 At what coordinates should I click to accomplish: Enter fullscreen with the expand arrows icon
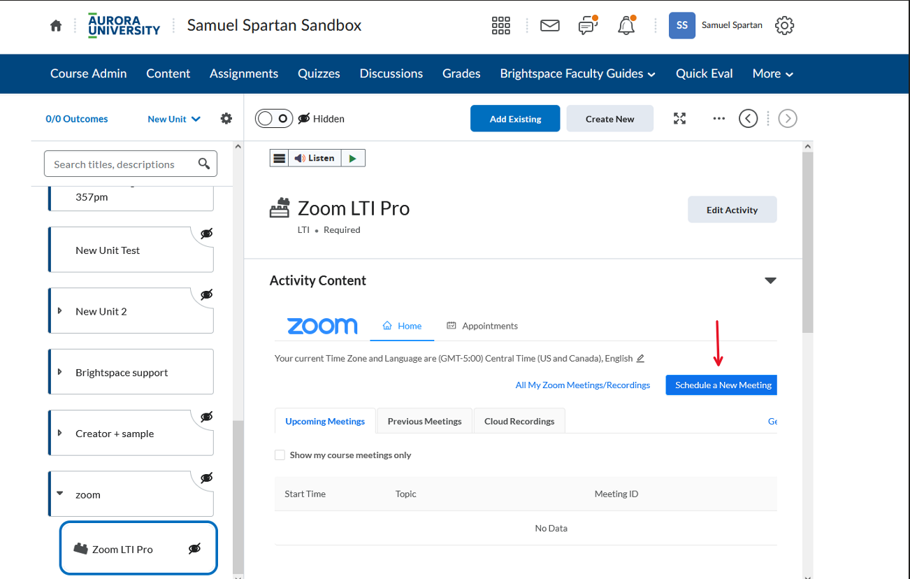coord(679,118)
